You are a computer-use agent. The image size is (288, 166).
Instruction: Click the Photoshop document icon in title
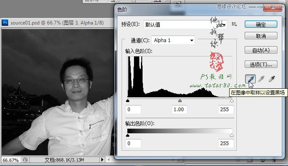5,22
